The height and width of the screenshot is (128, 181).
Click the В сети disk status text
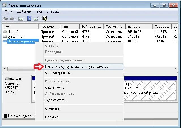10,92
